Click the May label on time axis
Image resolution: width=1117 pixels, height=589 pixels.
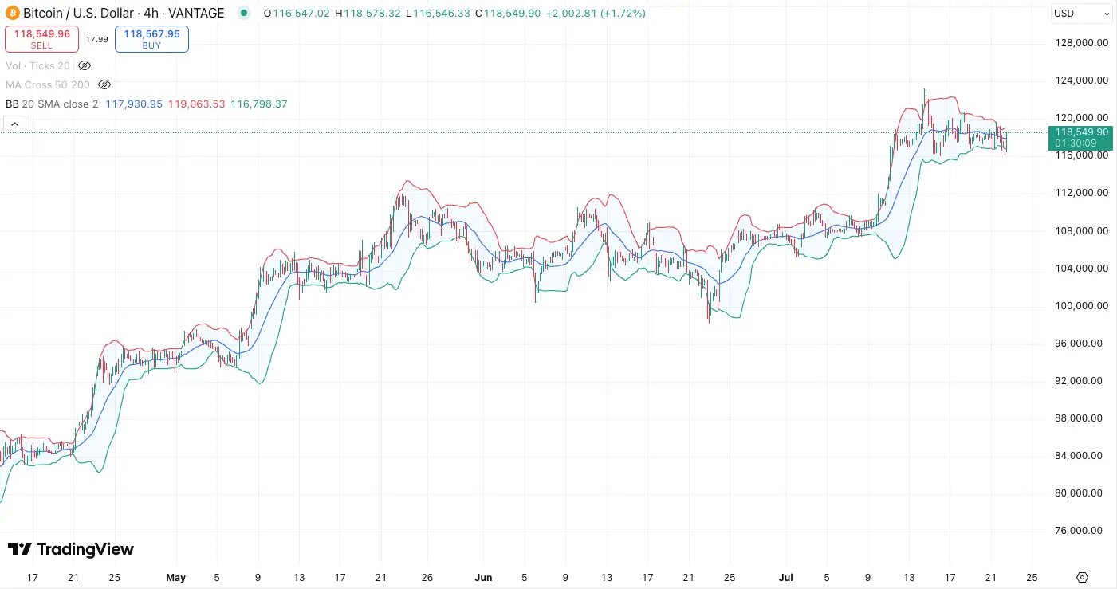(x=175, y=577)
